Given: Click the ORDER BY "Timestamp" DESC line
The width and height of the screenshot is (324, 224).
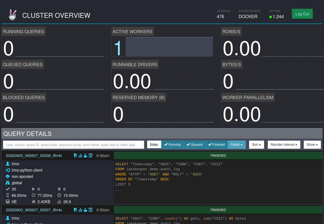Looking at the screenshot, I should pos(142,179).
